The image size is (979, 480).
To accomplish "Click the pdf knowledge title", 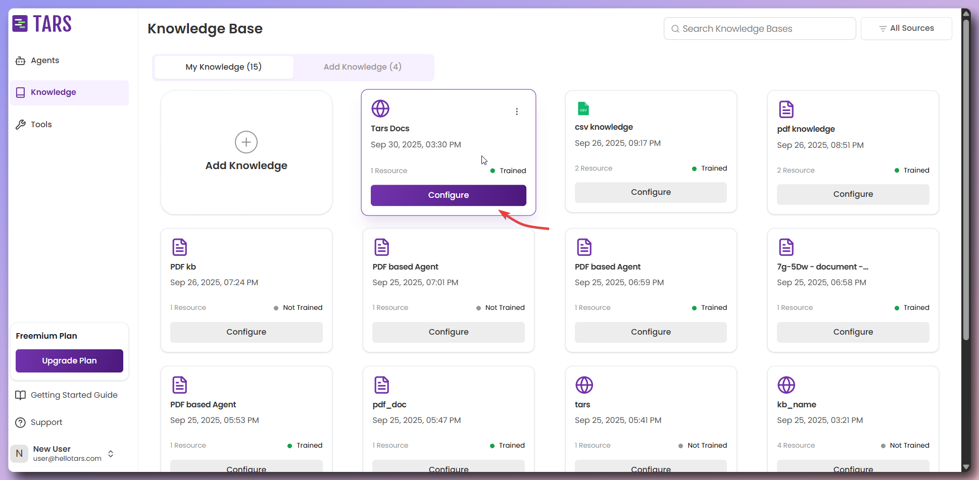I will click(806, 129).
